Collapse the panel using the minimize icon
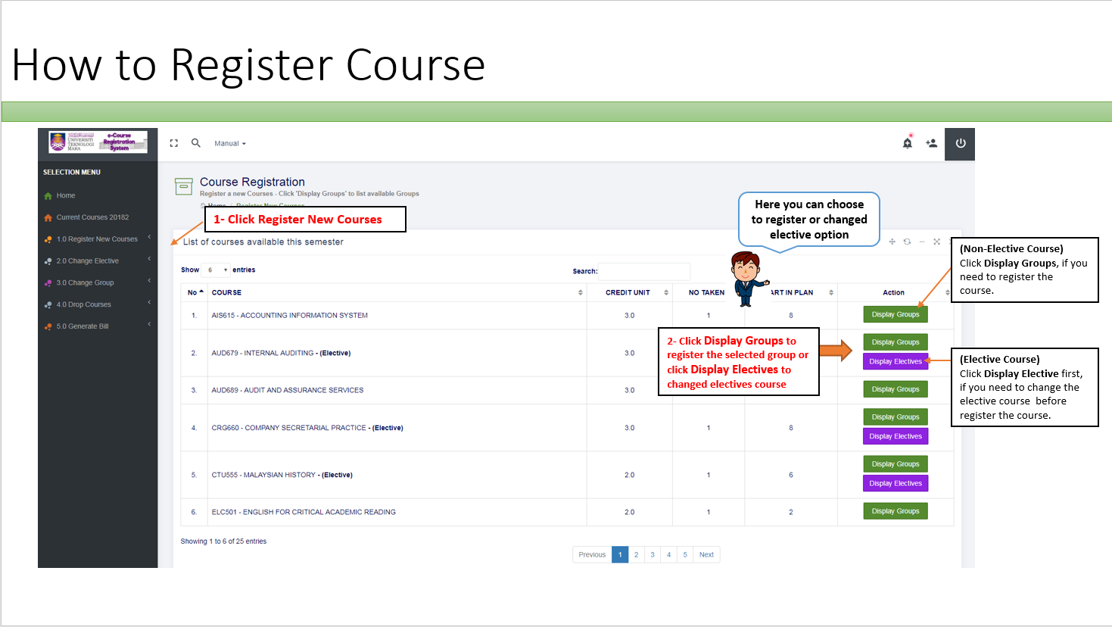Image resolution: width=1112 pixels, height=627 pixels. pyautogui.click(x=921, y=241)
